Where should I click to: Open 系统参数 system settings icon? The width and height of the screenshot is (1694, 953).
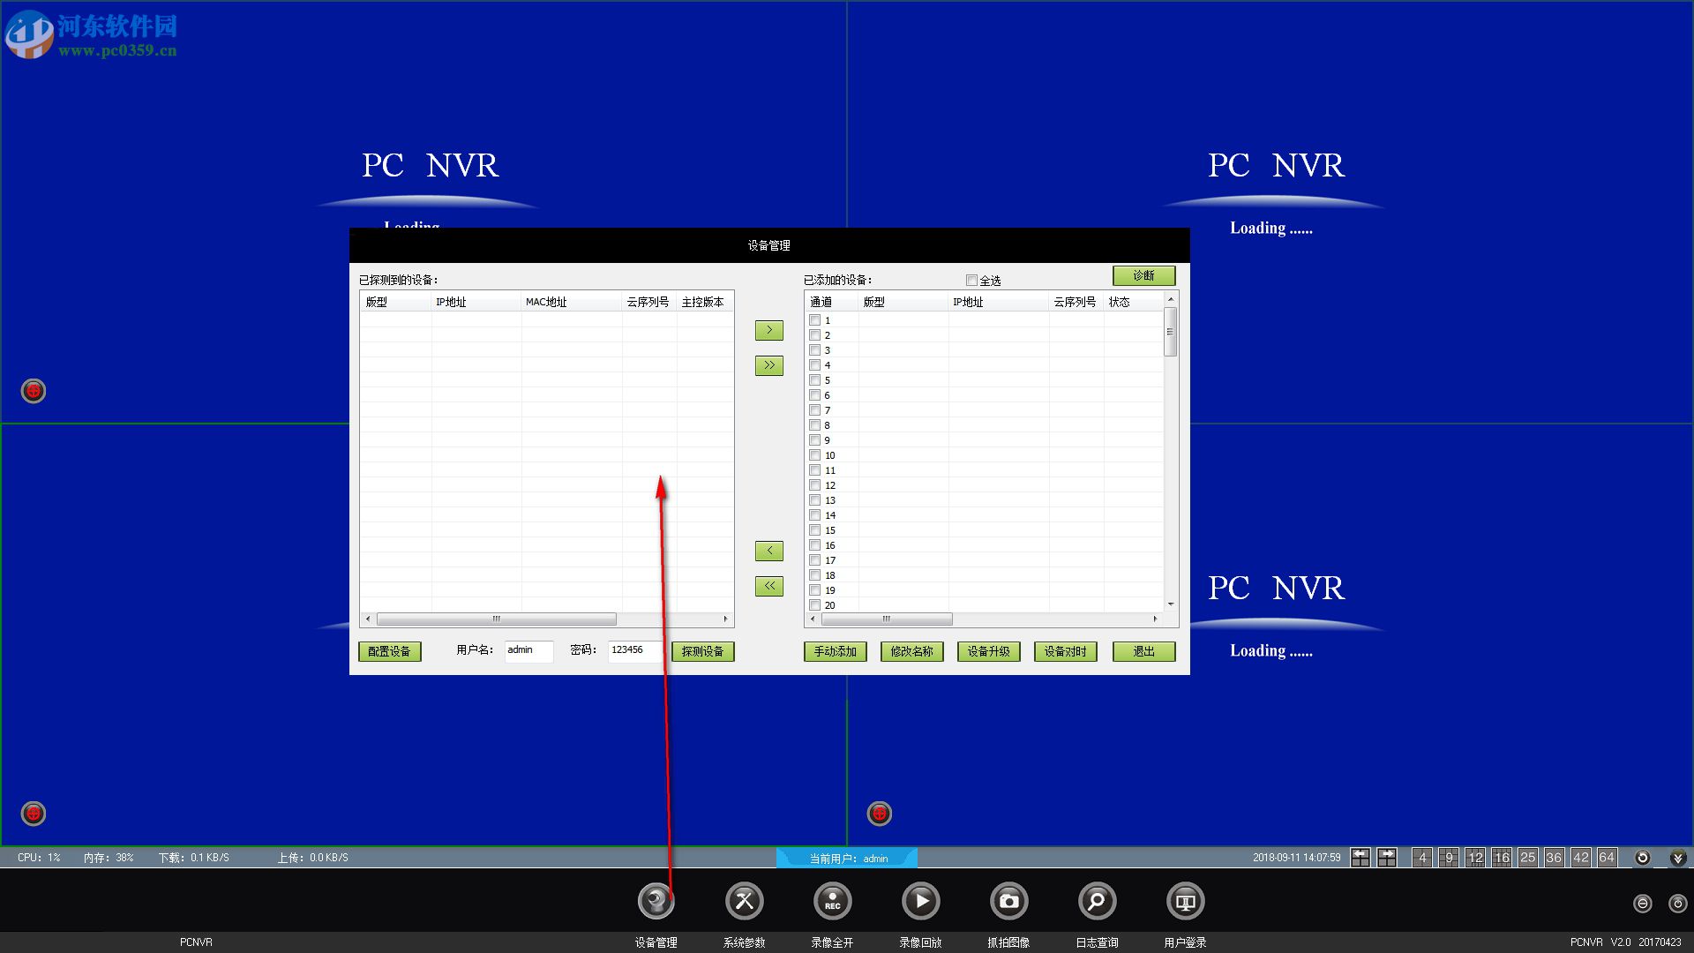(744, 901)
